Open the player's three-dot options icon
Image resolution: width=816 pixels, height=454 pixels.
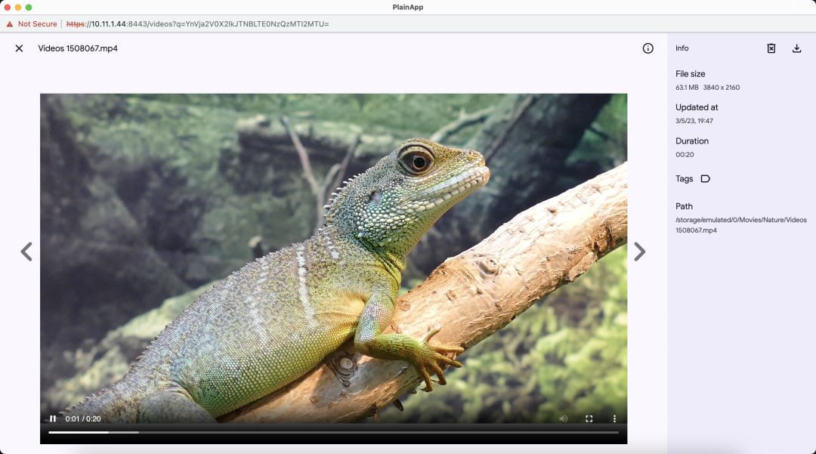pos(614,418)
